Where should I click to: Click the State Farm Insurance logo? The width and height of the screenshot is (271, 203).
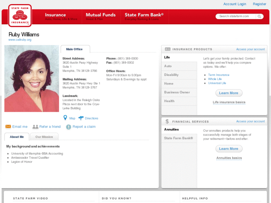tap(20, 16)
